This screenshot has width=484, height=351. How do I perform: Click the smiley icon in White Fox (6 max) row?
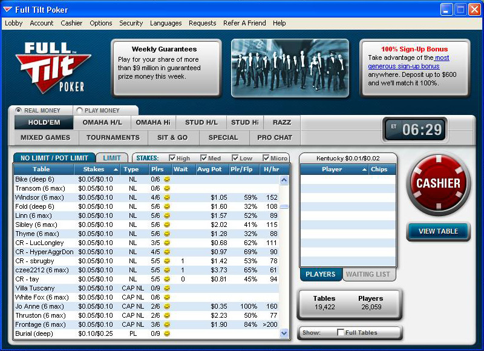tap(167, 297)
